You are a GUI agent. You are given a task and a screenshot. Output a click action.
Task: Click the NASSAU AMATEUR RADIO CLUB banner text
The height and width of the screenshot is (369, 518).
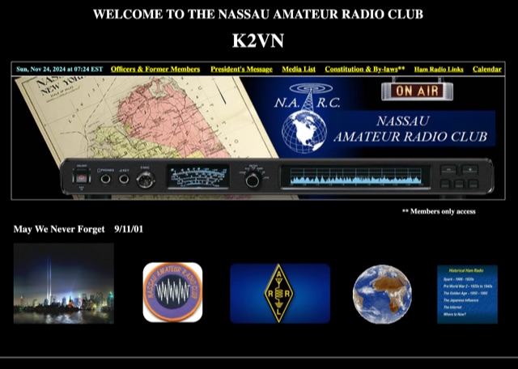click(x=410, y=129)
